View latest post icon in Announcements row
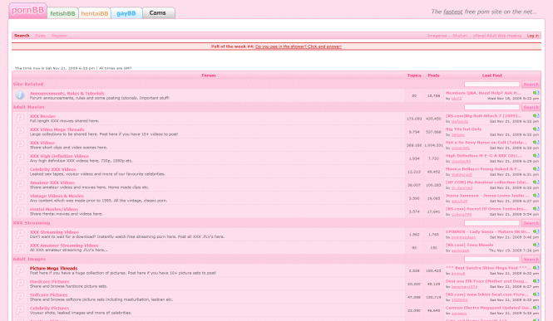 (536, 93)
